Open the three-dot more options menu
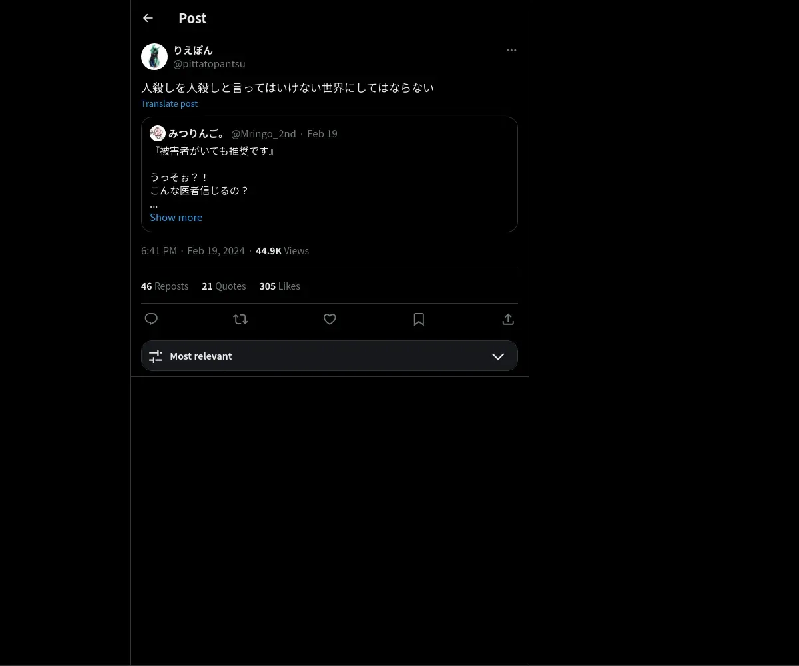The height and width of the screenshot is (666, 799). pyautogui.click(x=511, y=50)
